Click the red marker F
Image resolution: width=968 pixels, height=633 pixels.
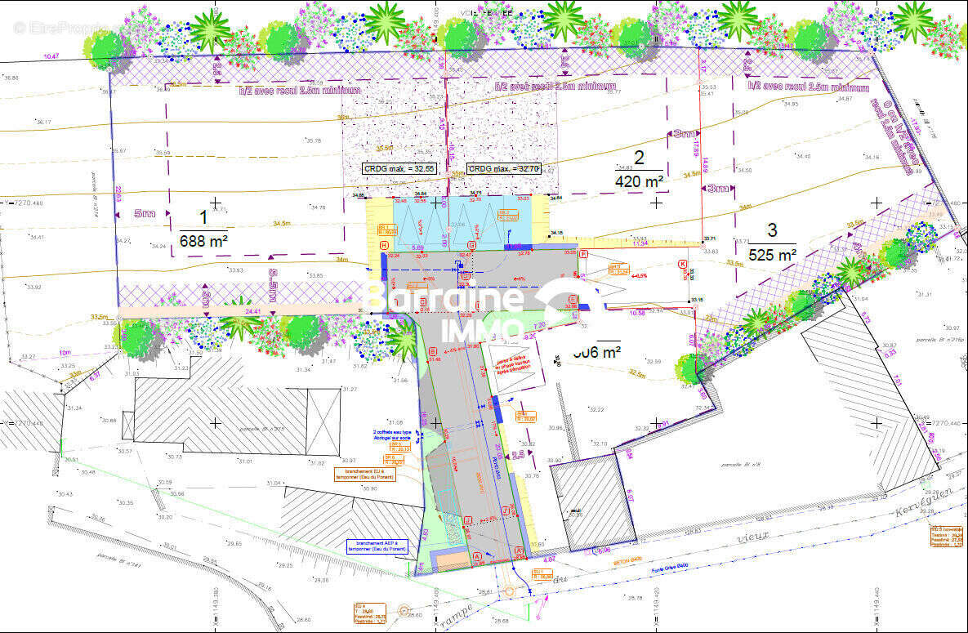(583, 255)
